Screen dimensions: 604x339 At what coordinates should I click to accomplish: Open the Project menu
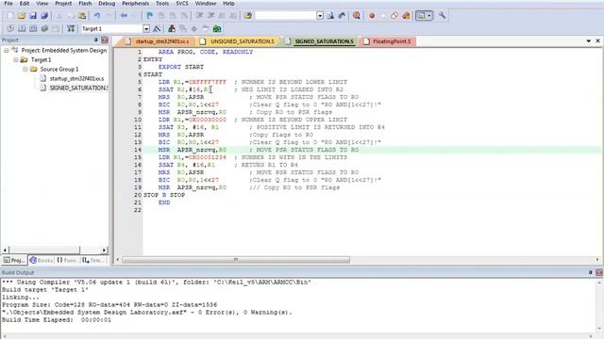pos(63,4)
